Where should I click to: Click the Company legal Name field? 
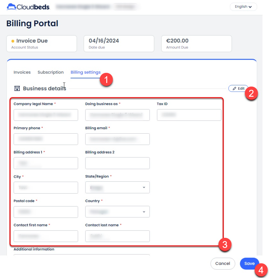pyautogui.click(x=46, y=115)
